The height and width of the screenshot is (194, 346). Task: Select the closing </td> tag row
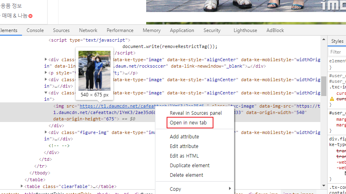(x=46, y=159)
